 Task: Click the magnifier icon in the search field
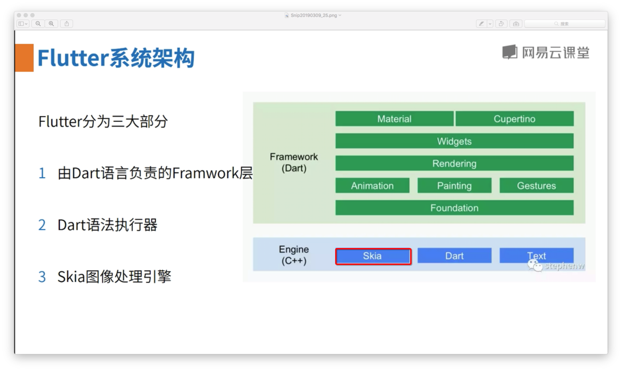point(556,23)
